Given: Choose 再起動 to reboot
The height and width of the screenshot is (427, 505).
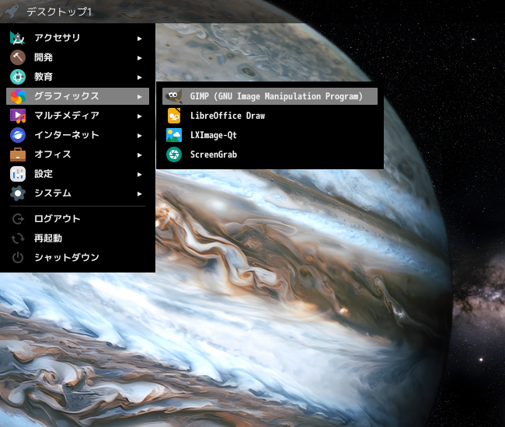Looking at the screenshot, I should click(x=78, y=238).
